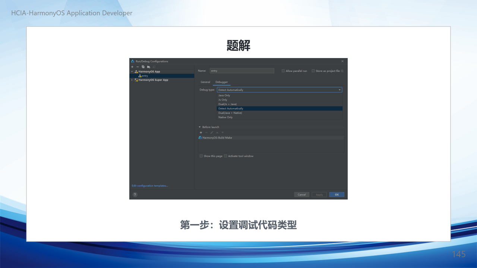Viewport: 477px width, 268px height.
Task: Click the slide page number 145
Action: coord(459,254)
